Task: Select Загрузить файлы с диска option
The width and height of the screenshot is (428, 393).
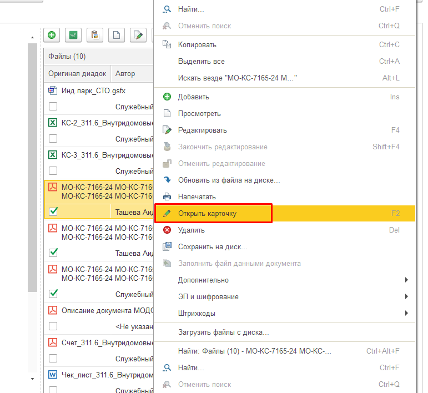Action: [x=223, y=332]
